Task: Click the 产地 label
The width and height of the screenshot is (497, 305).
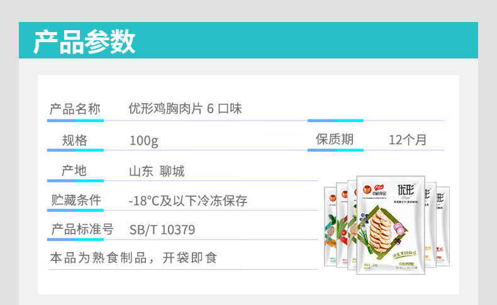Action: coord(74,171)
